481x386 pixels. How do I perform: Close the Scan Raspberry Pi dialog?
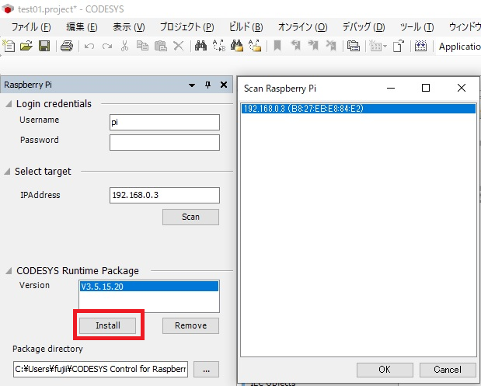pyautogui.click(x=462, y=88)
